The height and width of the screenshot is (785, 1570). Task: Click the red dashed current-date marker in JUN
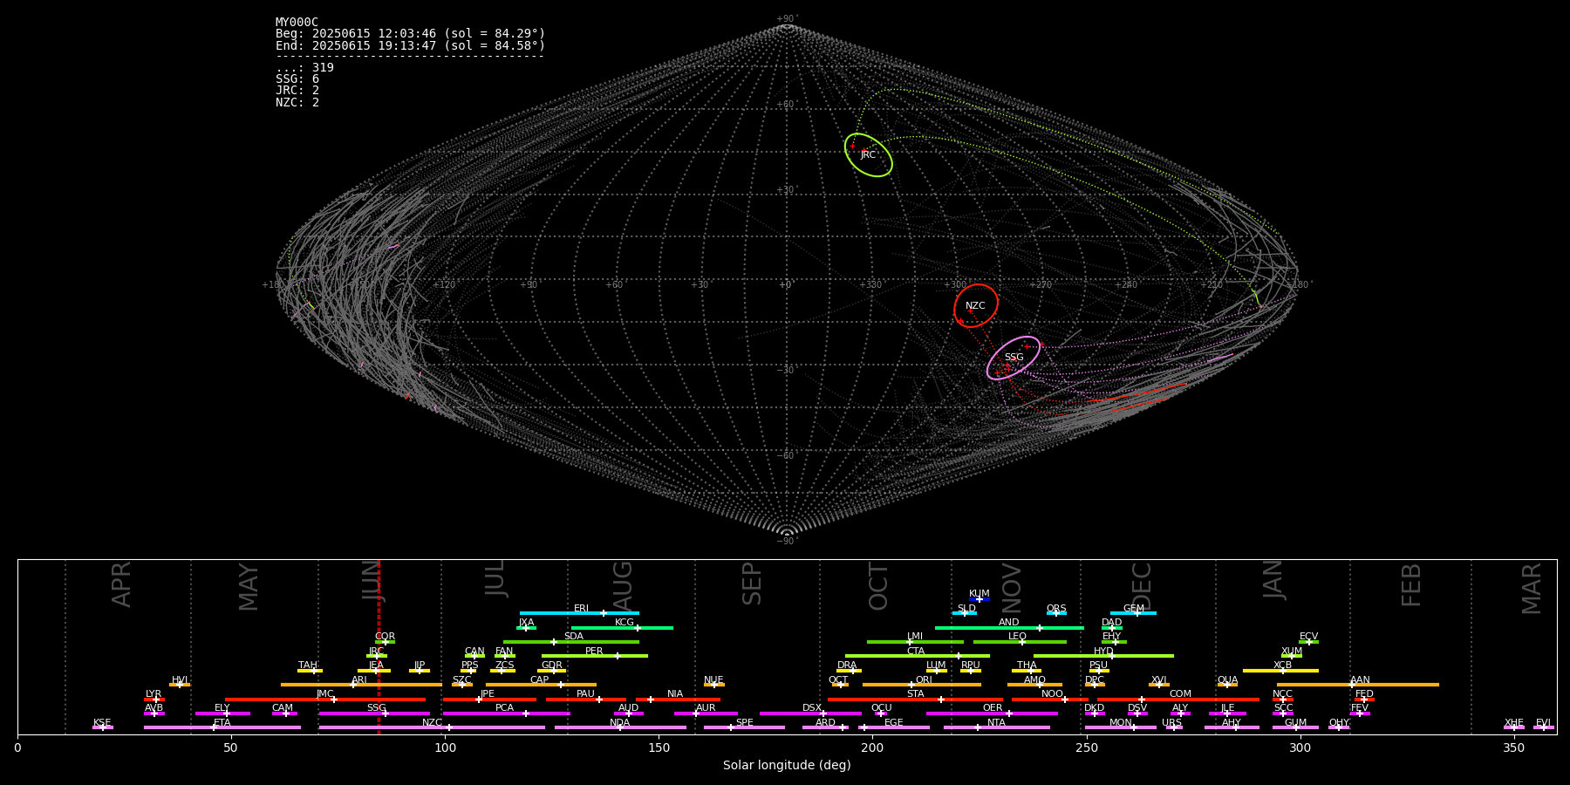379,645
